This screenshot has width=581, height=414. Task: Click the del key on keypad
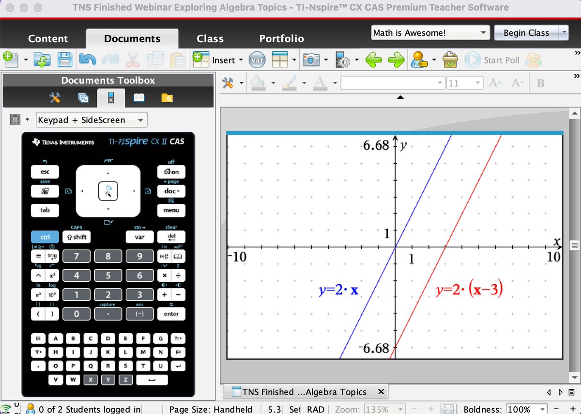pyautogui.click(x=171, y=237)
